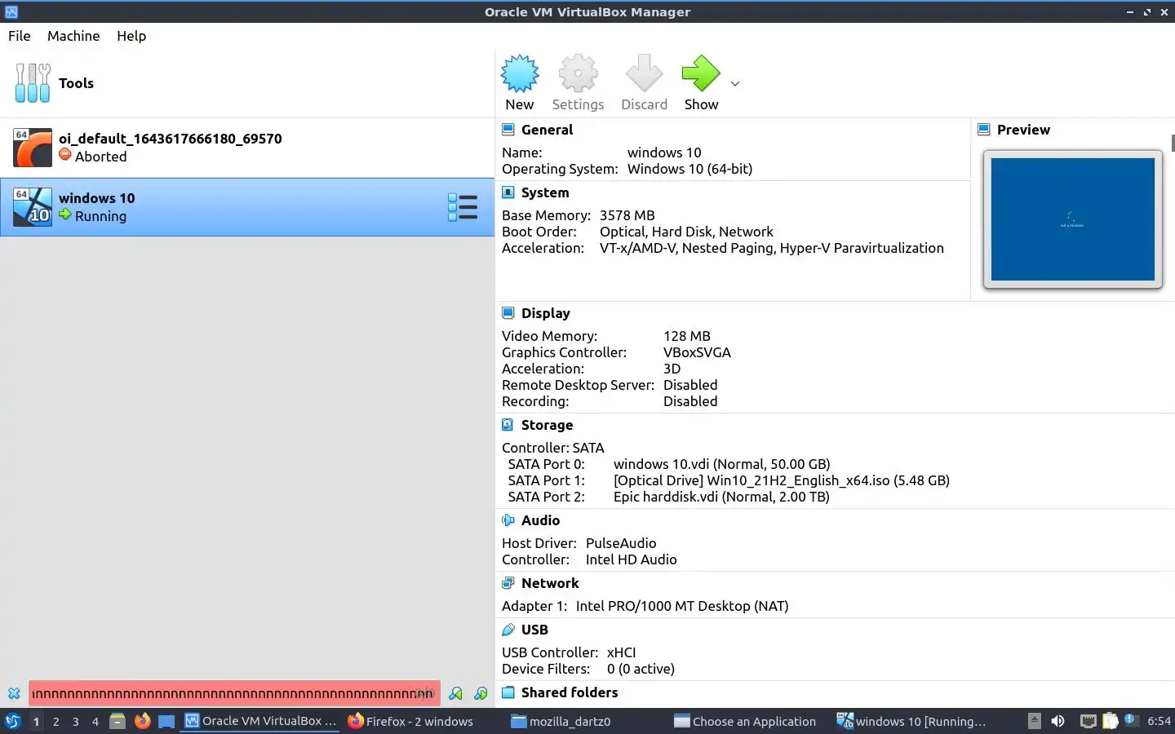Select 'windows 10.vdi (Normal, 50.00 GB)' text

[x=722, y=464]
